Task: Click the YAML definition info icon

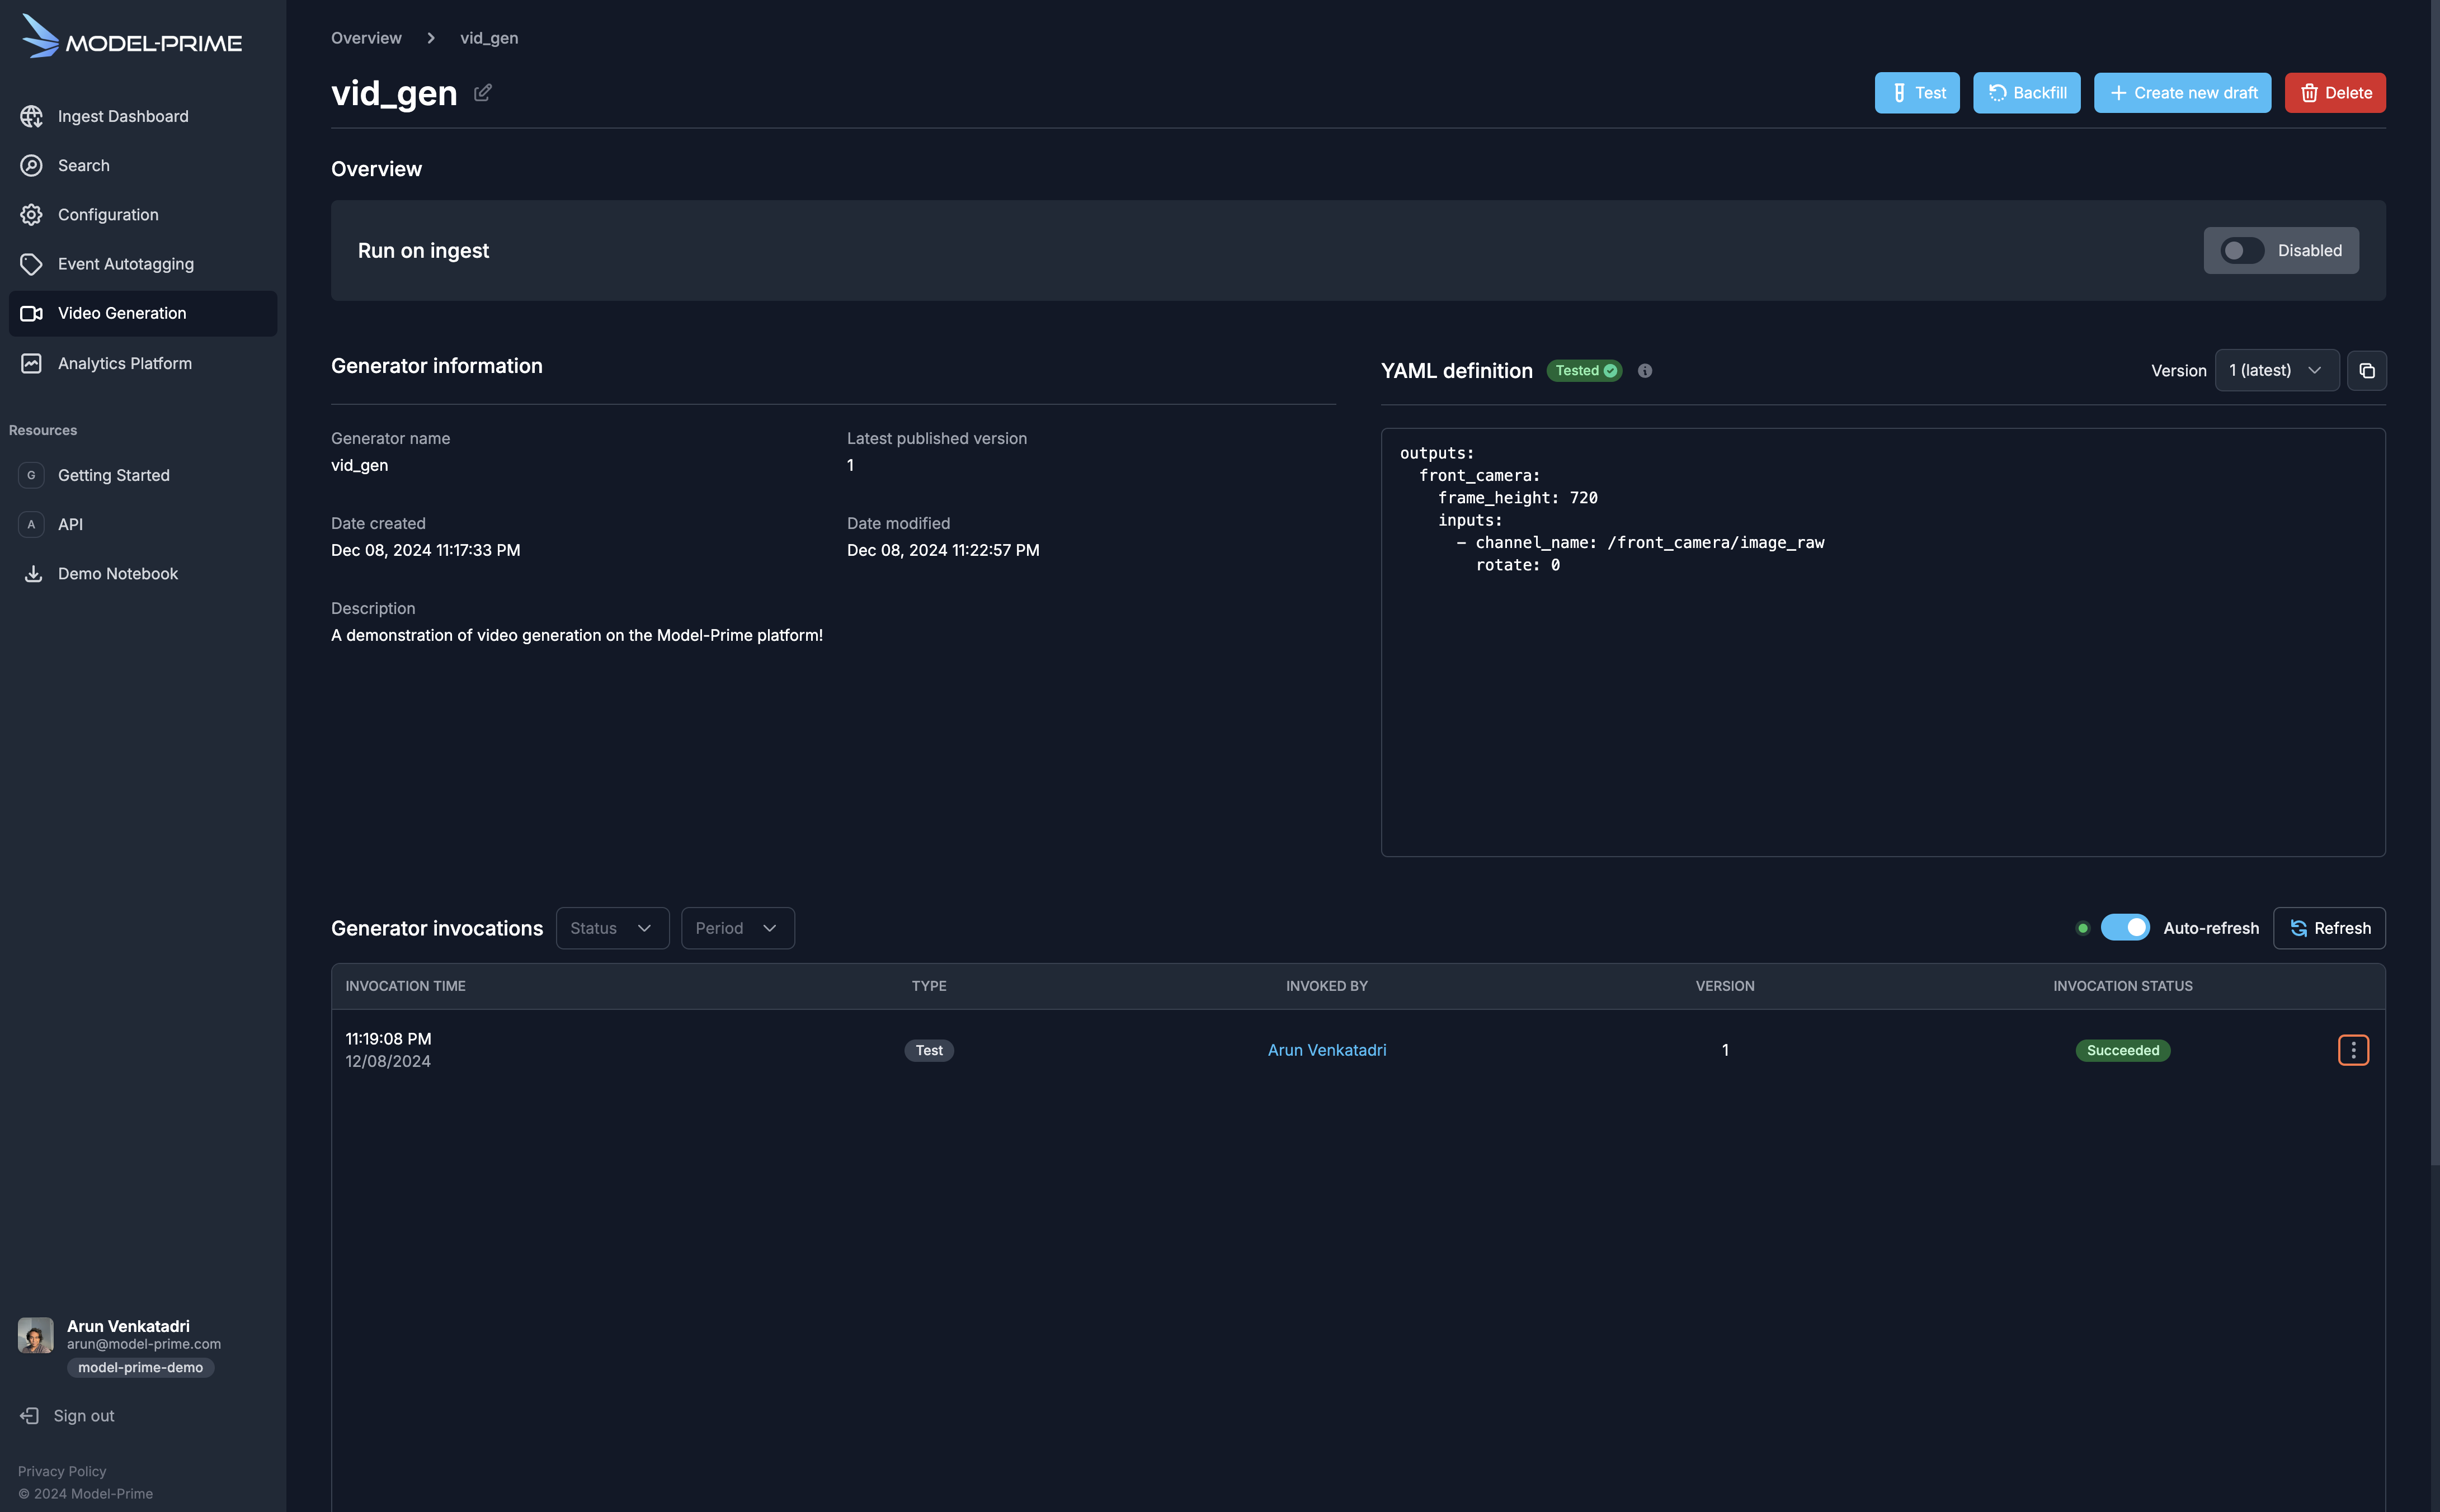Action: click(1645, 371)
